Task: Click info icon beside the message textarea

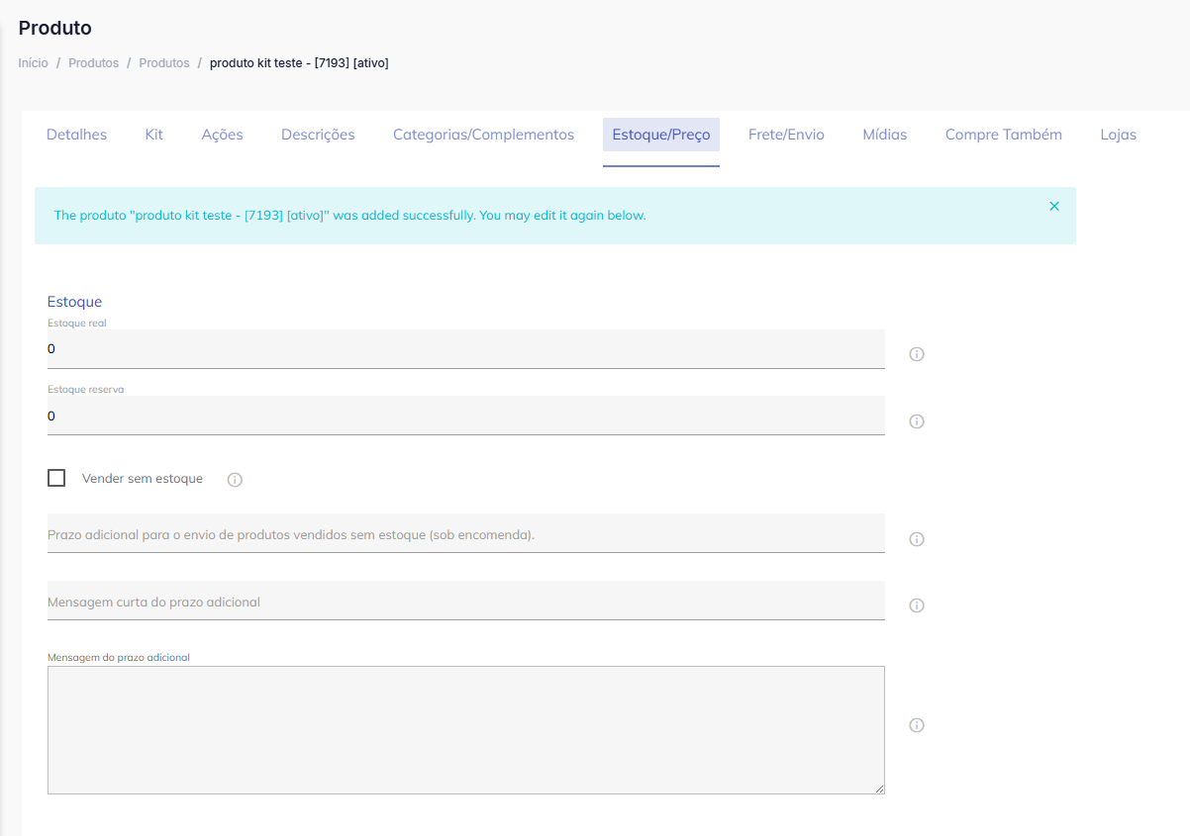Action: 917,725
